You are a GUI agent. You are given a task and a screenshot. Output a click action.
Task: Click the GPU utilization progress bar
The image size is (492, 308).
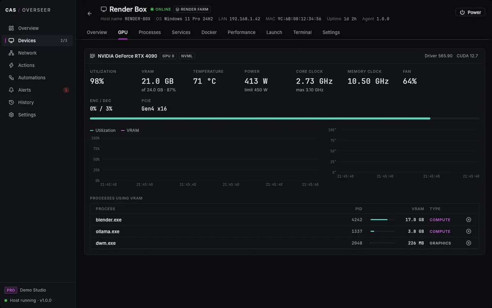285,119
